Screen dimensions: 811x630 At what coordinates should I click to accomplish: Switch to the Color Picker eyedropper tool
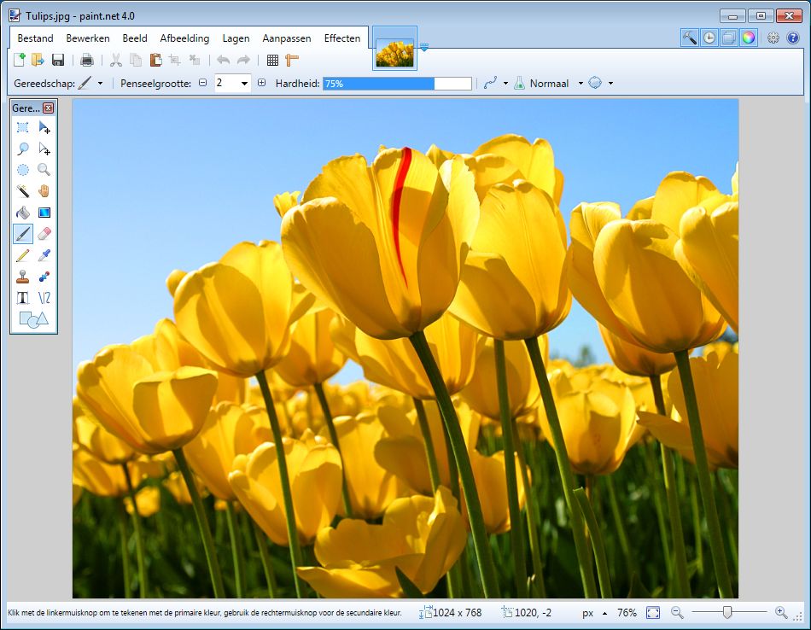44,255
